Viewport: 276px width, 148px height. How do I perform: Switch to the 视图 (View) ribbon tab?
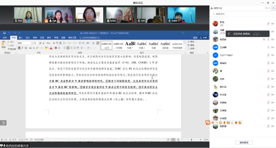[x=63, y=38]
